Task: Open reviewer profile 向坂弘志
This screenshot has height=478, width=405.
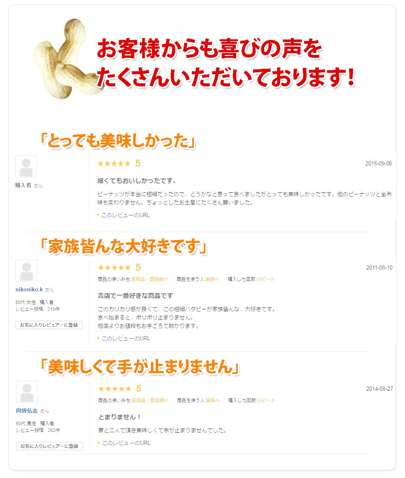Action: pos(27,411)
